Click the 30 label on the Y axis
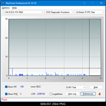 (6, 19)
